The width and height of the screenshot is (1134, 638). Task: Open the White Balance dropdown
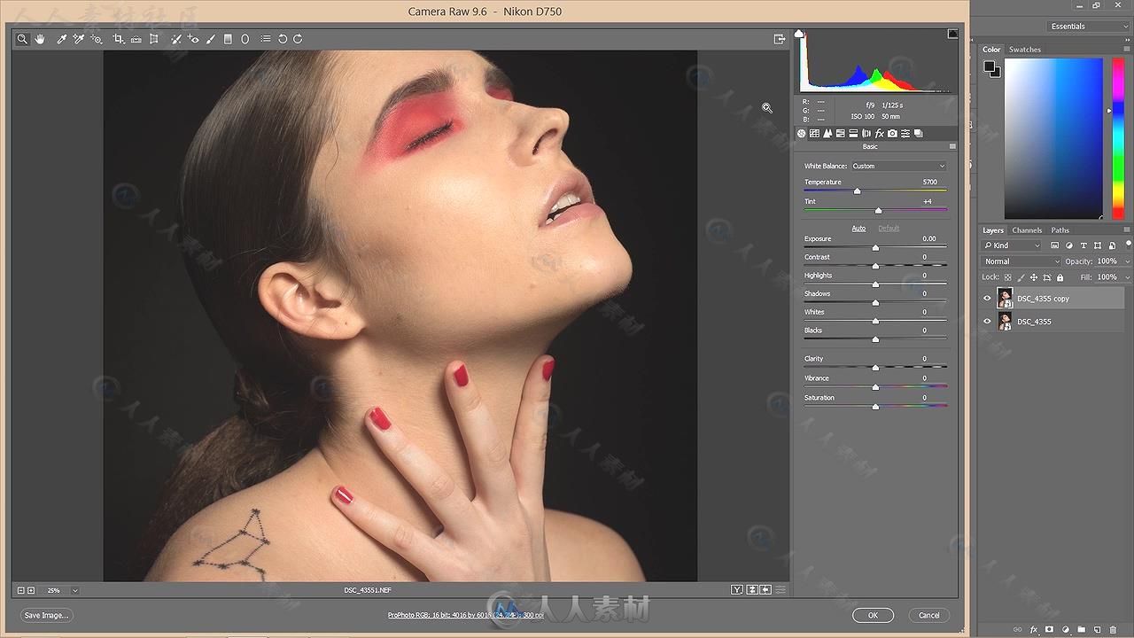[x=898, y=166]
